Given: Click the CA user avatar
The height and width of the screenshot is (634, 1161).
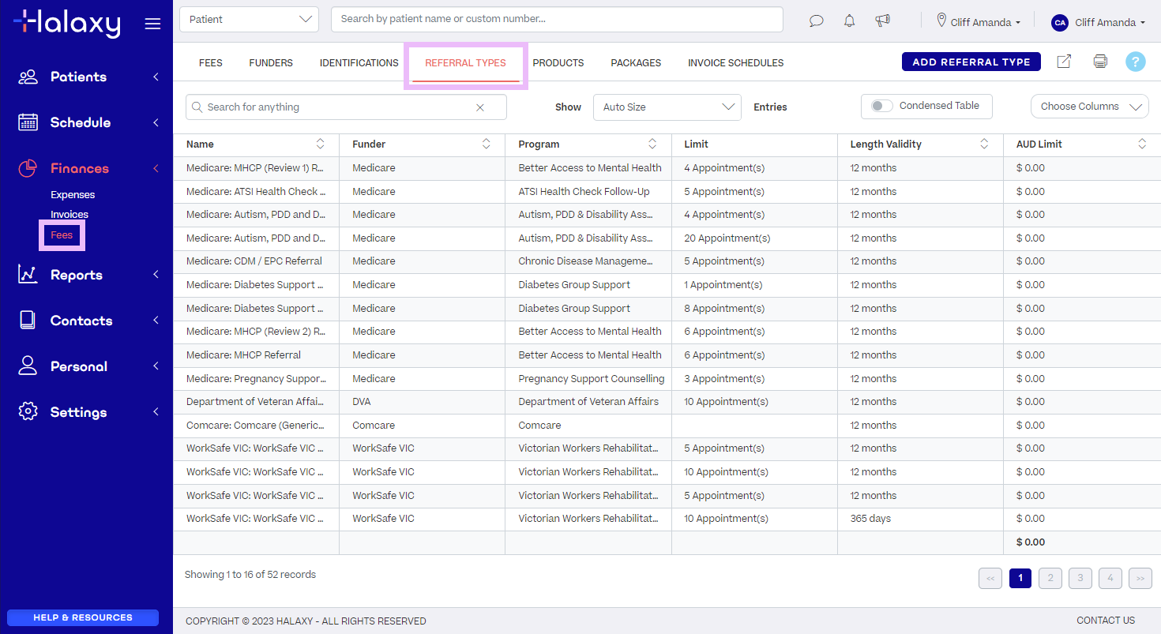Looking at the screenshot, I should (1060, 23).
